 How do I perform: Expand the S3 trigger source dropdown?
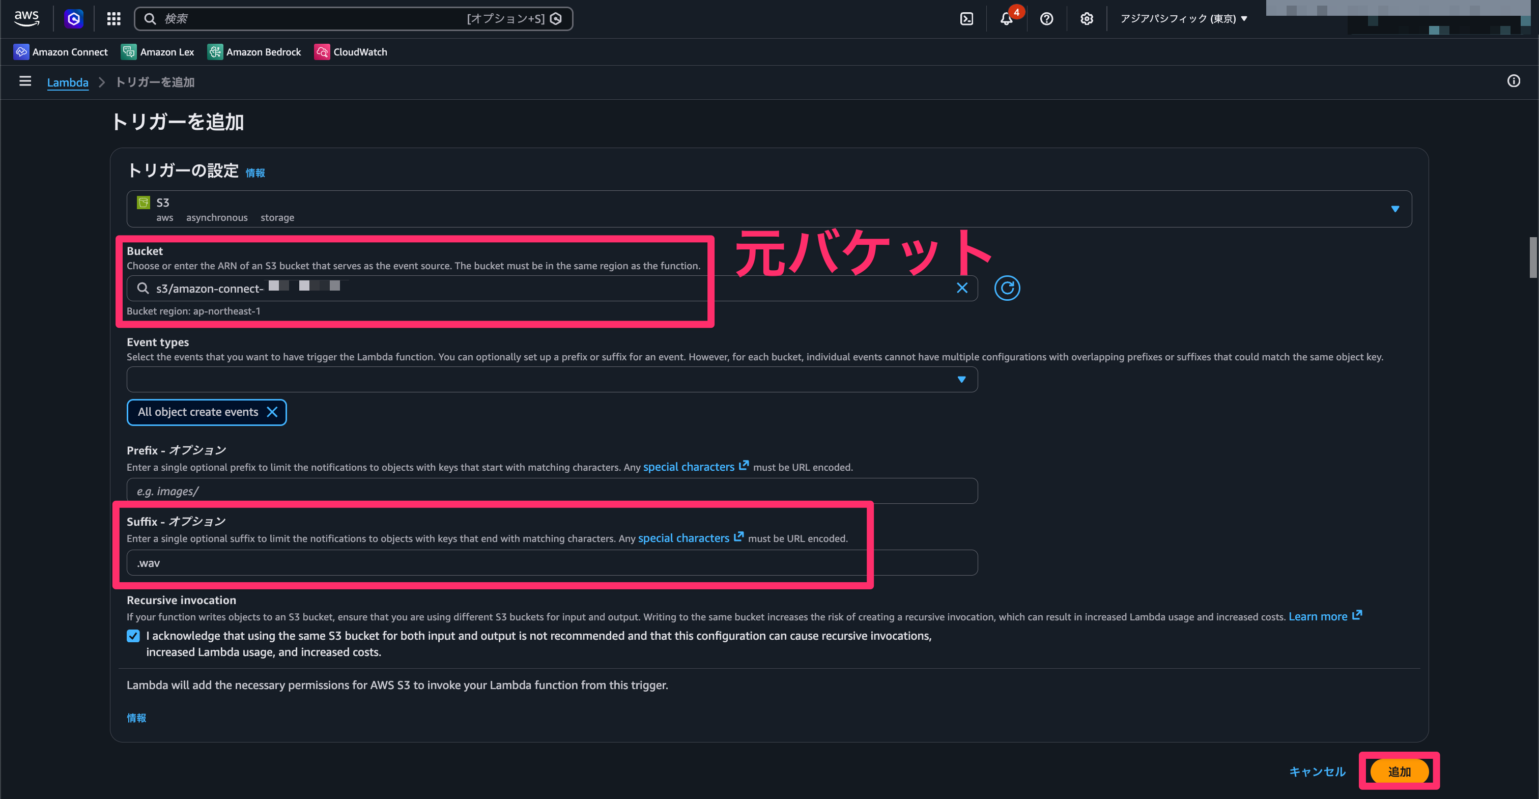1395,209
